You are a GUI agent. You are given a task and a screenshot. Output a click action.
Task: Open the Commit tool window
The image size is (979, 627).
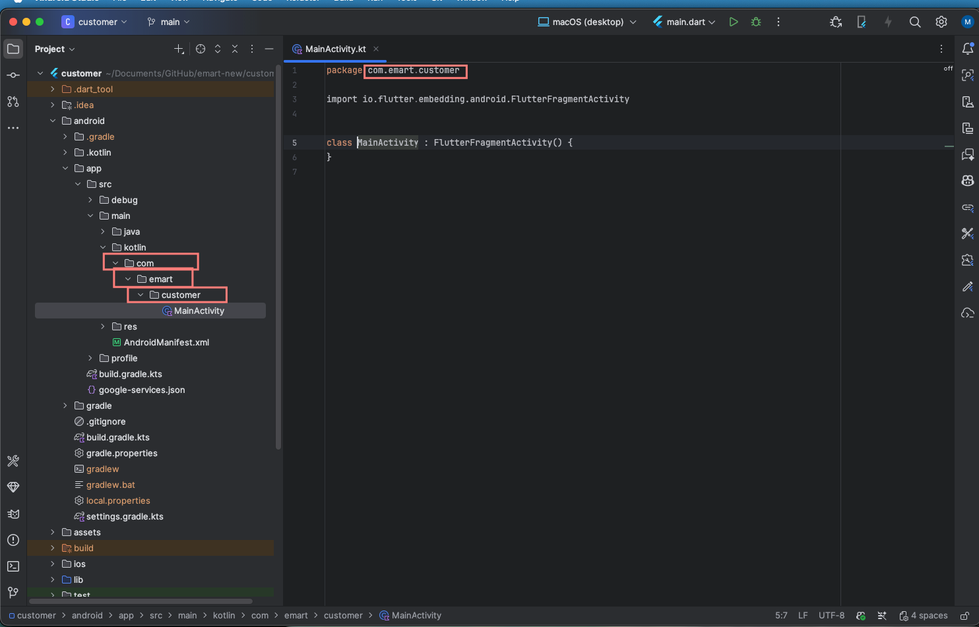point(13,75)
